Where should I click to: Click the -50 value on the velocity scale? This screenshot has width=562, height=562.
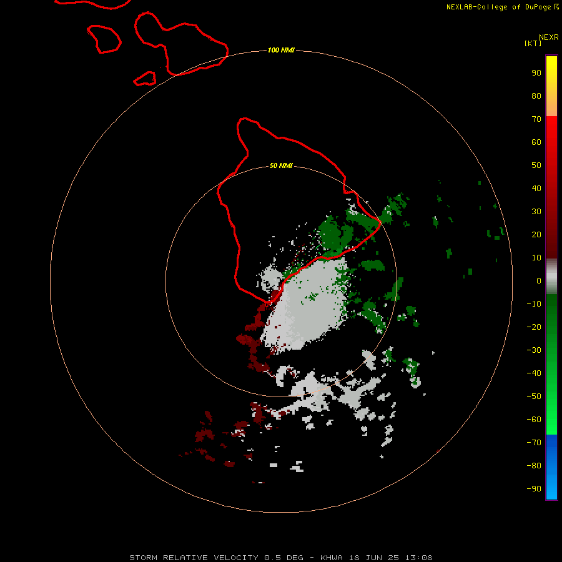[534, 397]
